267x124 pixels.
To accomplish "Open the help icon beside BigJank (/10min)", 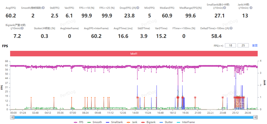I will coord(22,28).
